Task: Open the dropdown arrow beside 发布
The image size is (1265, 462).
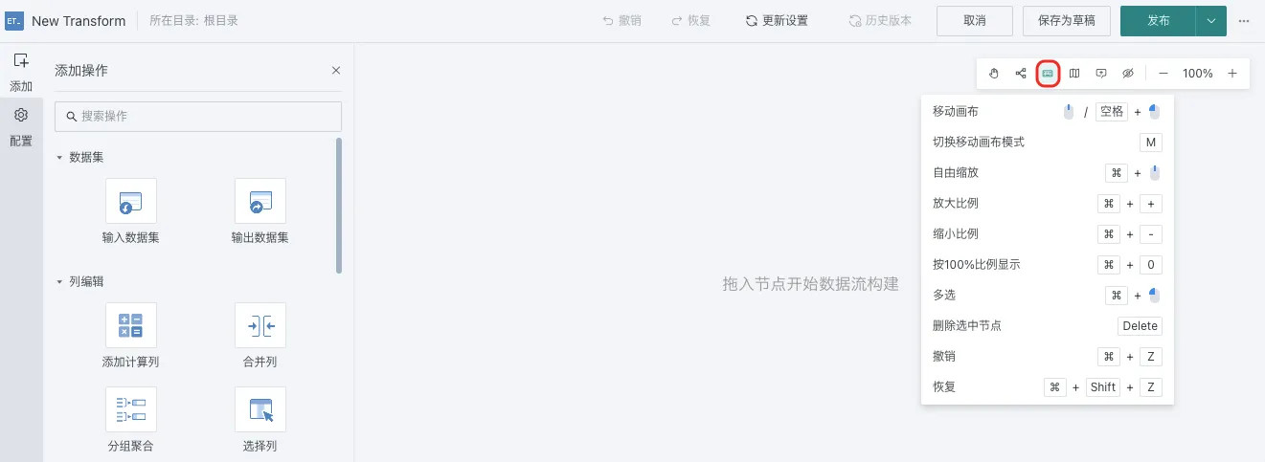Action: coord(1211,21)
